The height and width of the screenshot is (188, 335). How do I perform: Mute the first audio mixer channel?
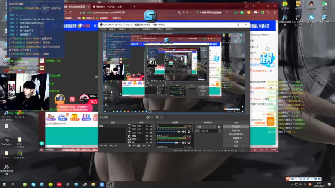point(183,132)
